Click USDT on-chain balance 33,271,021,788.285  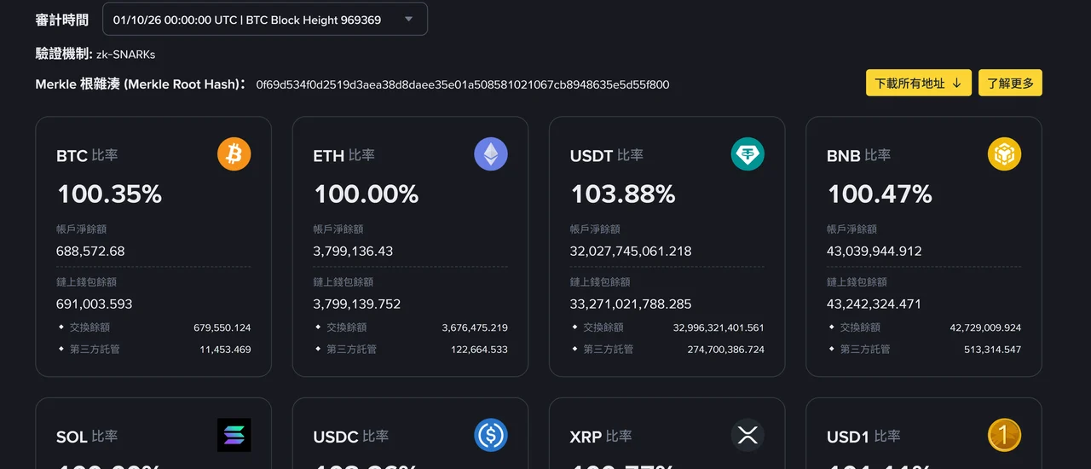[x=631, y=304]
